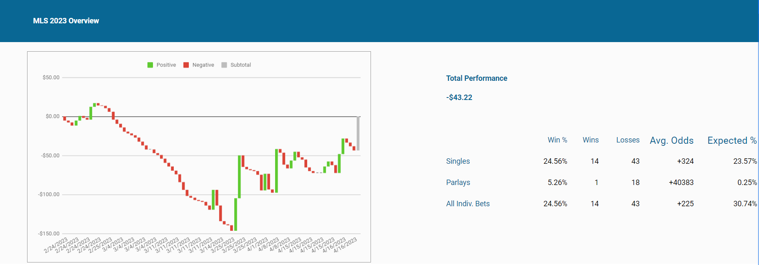Image resolution: width=759 pixels, height=265 pixels.
Task: Click All Indiv. Bets expected 30.74%
Action: 745,204
